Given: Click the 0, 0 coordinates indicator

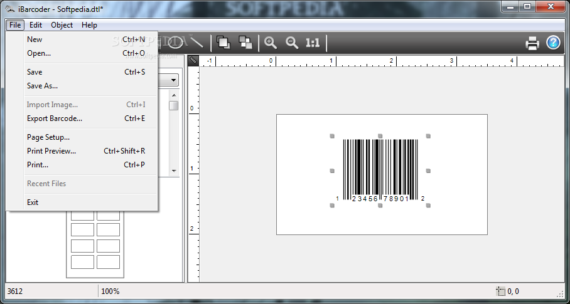Looking at the screenshot, I should [x=513, y=291].
